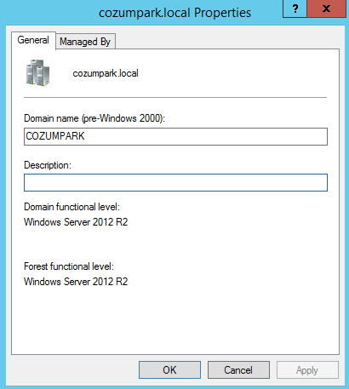The height and width of the screenshot is (389, 349).
Task: Click Windows Server 2012 R2 under Forest functional level
Action: point(76,282)
